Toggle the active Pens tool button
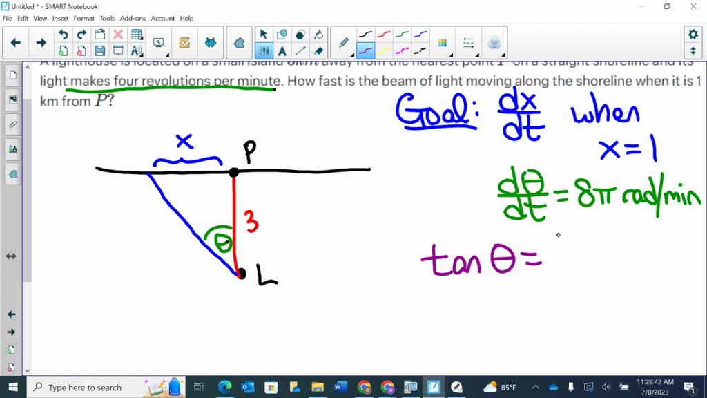The image size is (707, 398). pos(264,50)
